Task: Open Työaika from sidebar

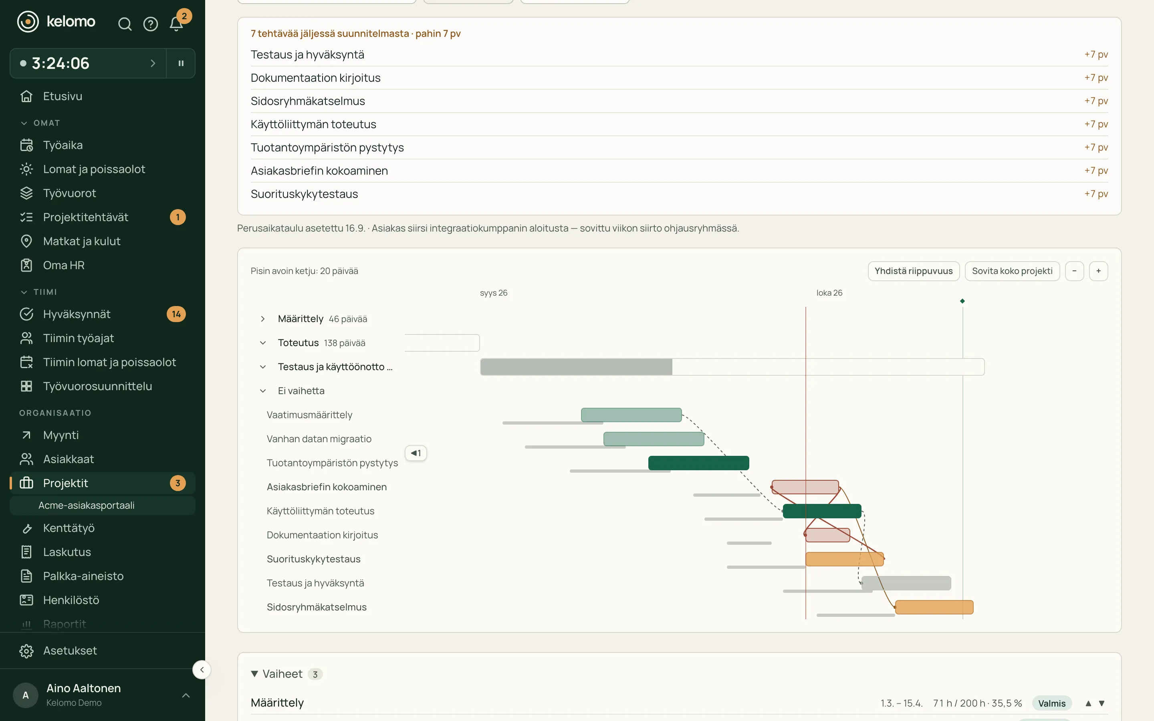Action: tap(103, 145)
